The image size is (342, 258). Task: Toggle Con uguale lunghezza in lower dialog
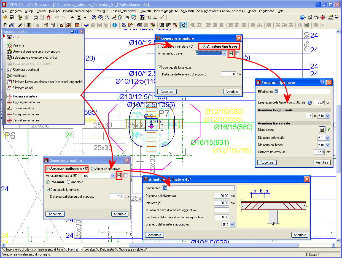[48, 190]
